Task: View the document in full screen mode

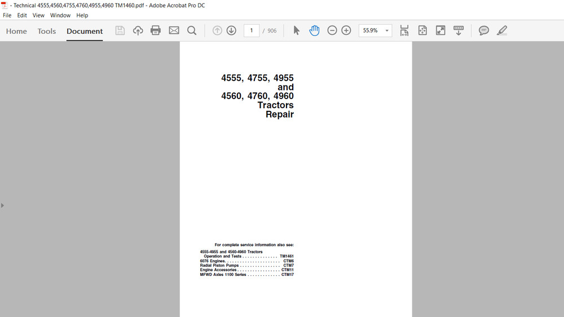Action: pyautogui.click(x=440, y=30)
